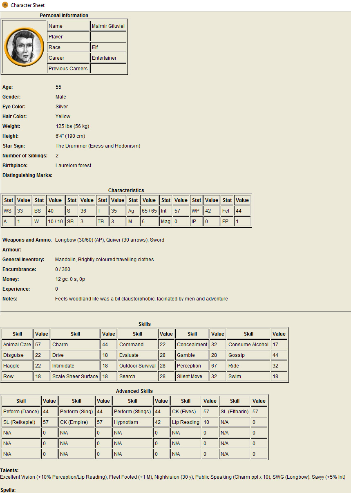This screenshot has width=351, height=493.
Task: Click the empty Previous Careers value field
Action: click(108, 69)
